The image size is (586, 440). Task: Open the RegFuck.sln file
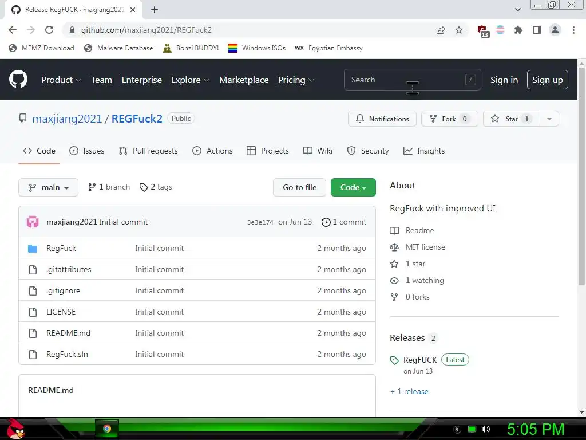(x=68, y=354)
